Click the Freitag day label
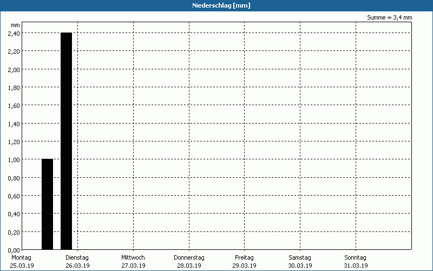 (x=245, y=258)
